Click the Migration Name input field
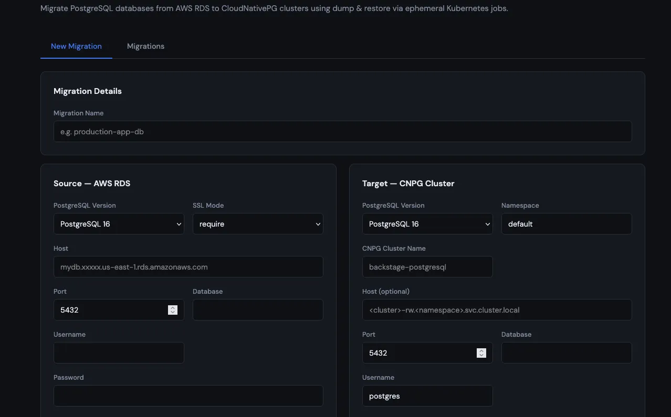This screenshot has width=671, height=417. pos(342,132)
